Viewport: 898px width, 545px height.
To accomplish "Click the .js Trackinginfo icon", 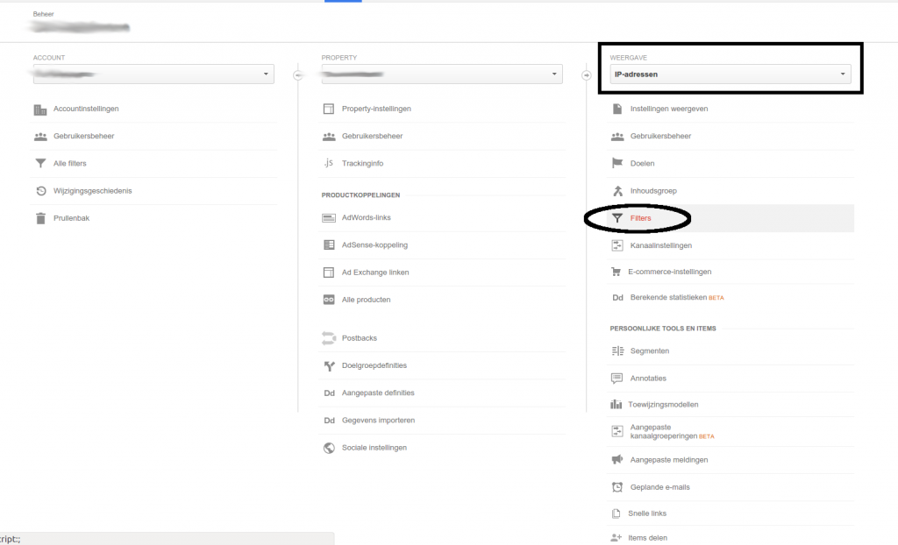I will coord(328,163).
